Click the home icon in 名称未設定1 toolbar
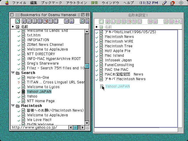Image resolution: width=188 pixels, height=141 pixels. pyautogui.click(x=171, y=21)
